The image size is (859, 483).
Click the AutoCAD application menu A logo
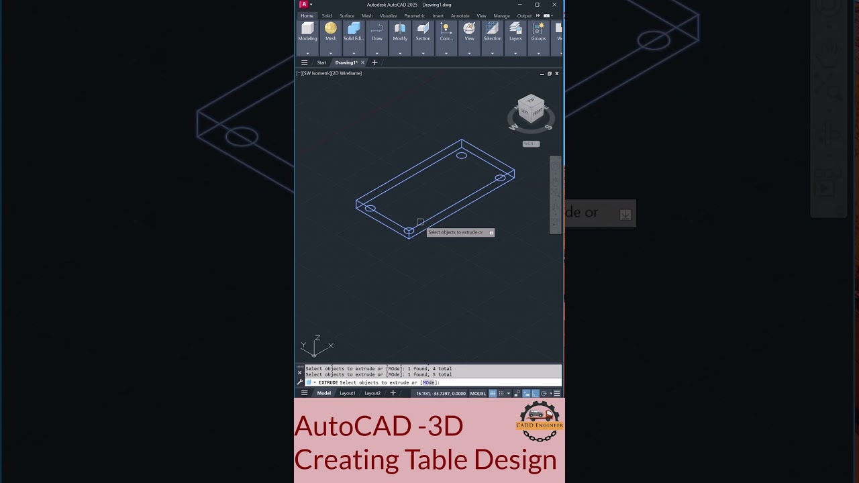point(303,5)
